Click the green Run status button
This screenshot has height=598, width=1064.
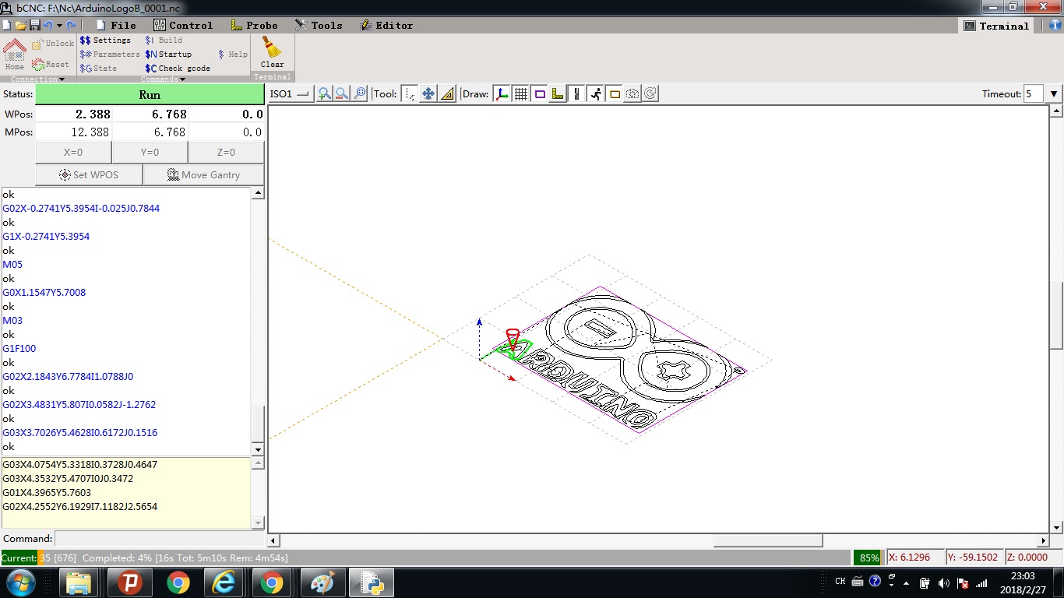point(150,94)
